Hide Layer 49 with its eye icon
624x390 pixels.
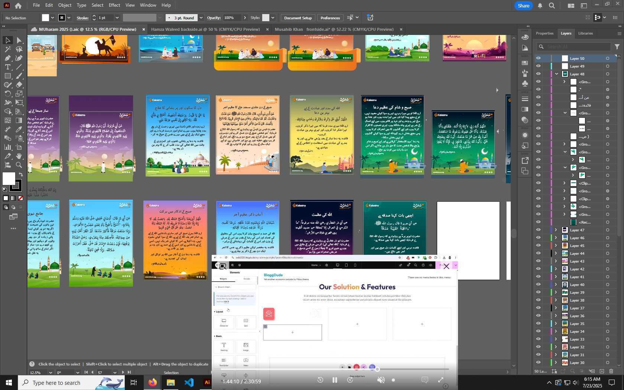pyautogui.click(x=538, y=66)
